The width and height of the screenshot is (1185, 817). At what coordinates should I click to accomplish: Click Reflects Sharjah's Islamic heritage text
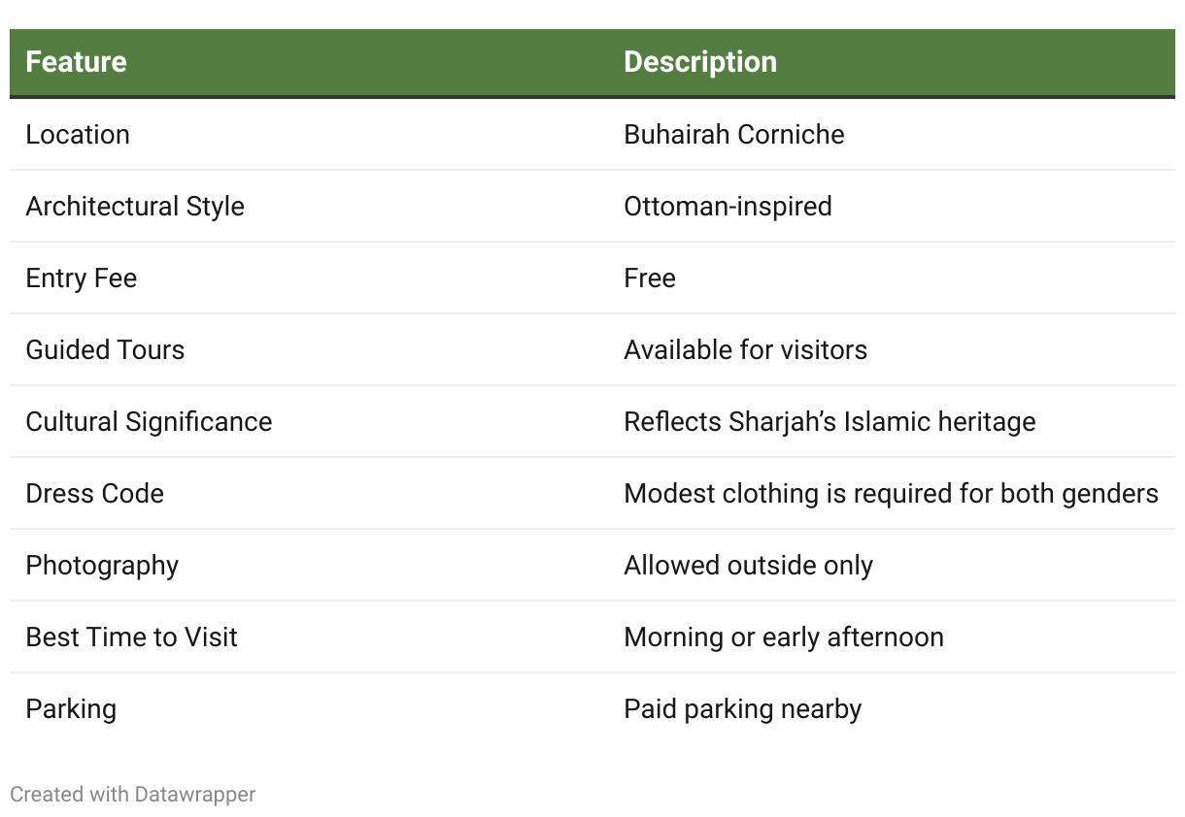829,422
